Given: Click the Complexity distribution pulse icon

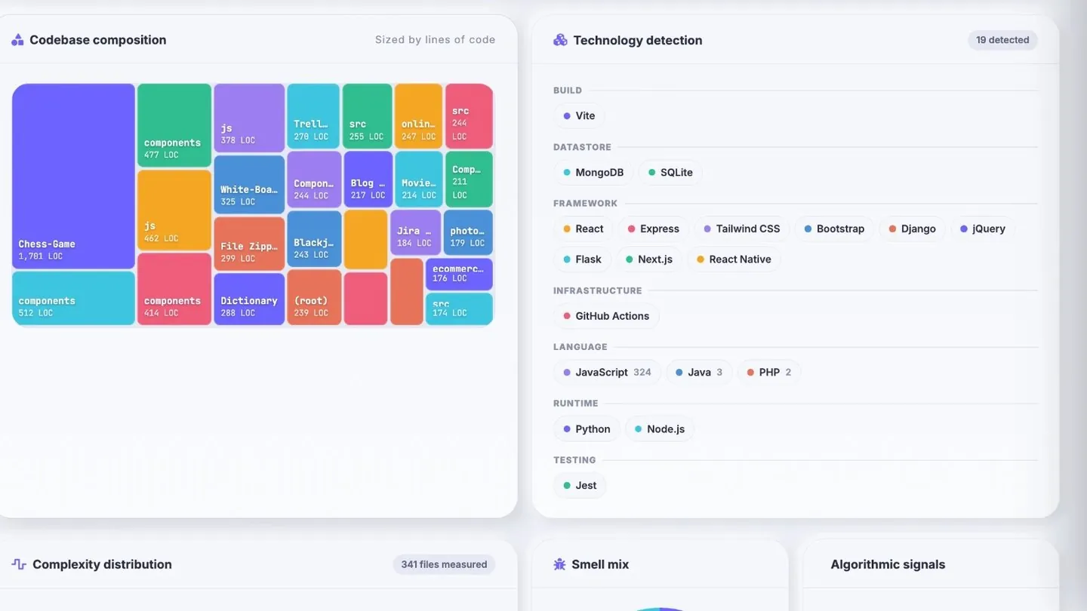Looking at the screenshot, I should (x=19, y=564).
